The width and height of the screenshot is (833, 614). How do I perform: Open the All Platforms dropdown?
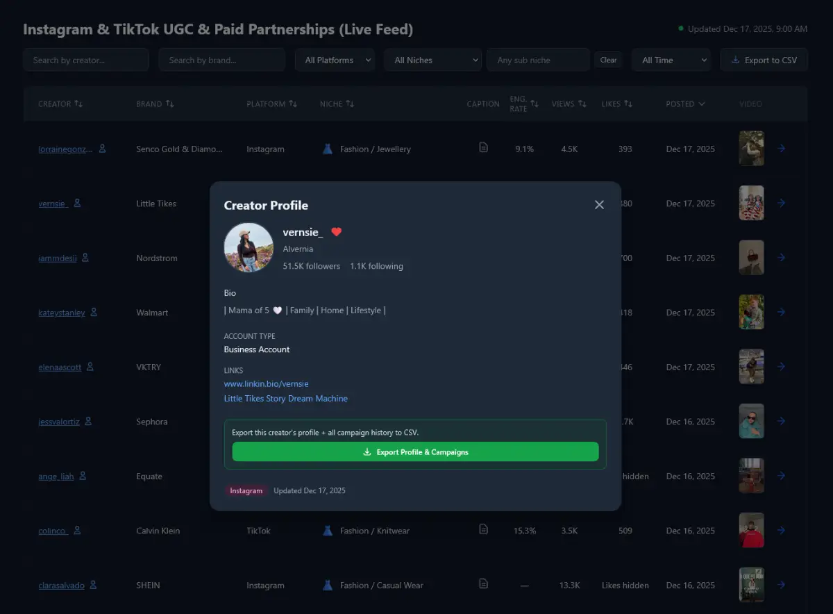(335, 60)
